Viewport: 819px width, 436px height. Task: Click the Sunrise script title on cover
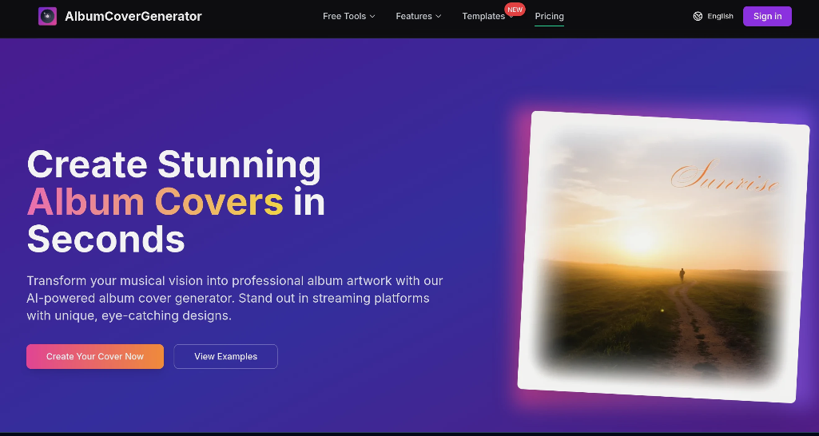pos(724,177)
